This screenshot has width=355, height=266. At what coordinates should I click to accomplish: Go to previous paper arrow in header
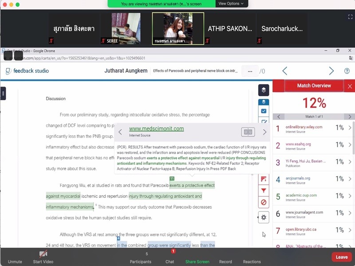[x=285, y=71]
